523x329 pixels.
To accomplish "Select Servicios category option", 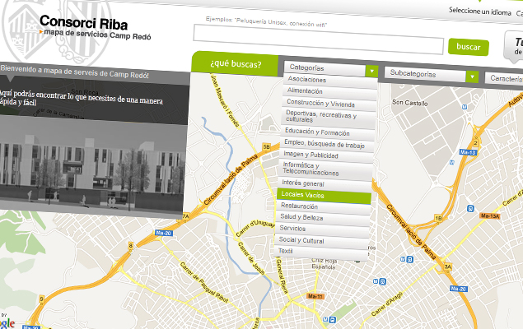I will point(322,229).
